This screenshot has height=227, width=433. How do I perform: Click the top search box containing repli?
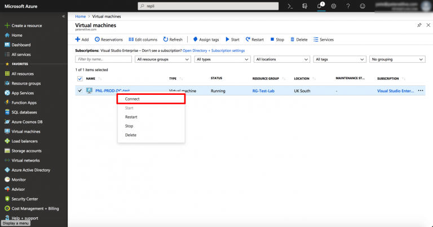tap(208, 6)
